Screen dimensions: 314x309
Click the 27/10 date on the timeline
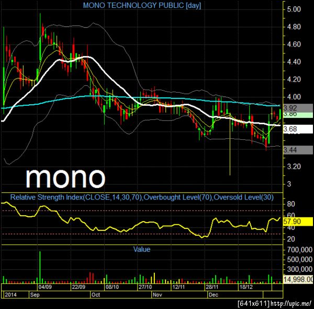pos(145,287)
